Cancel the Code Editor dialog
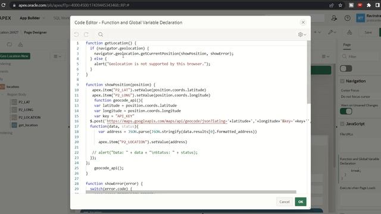The width and height of the screenshot is (381, 214). 285,202
